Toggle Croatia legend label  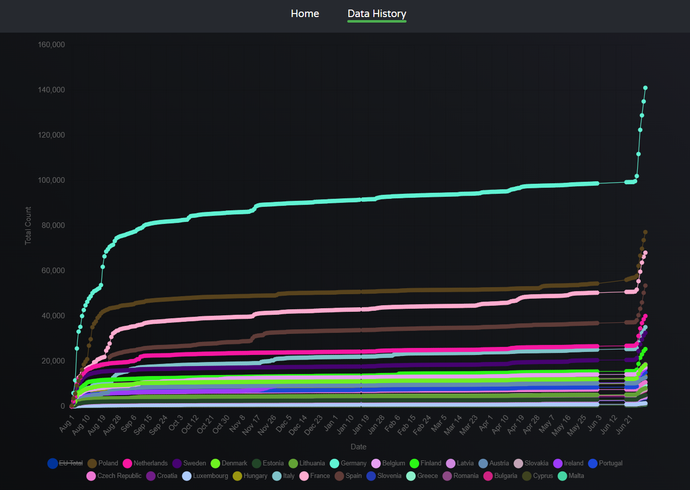coord(167,475)
